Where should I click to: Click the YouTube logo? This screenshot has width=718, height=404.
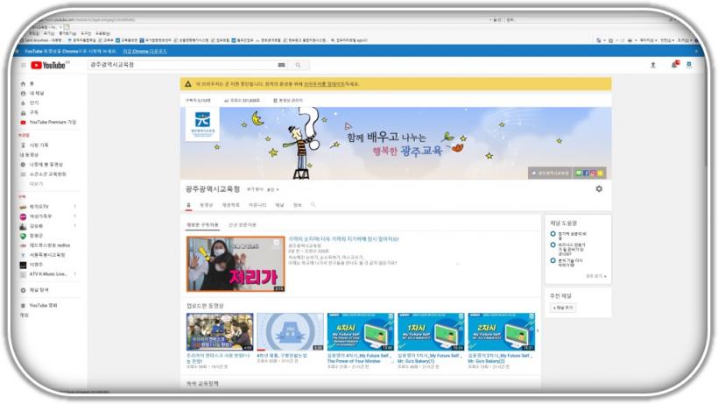(49, 65)
